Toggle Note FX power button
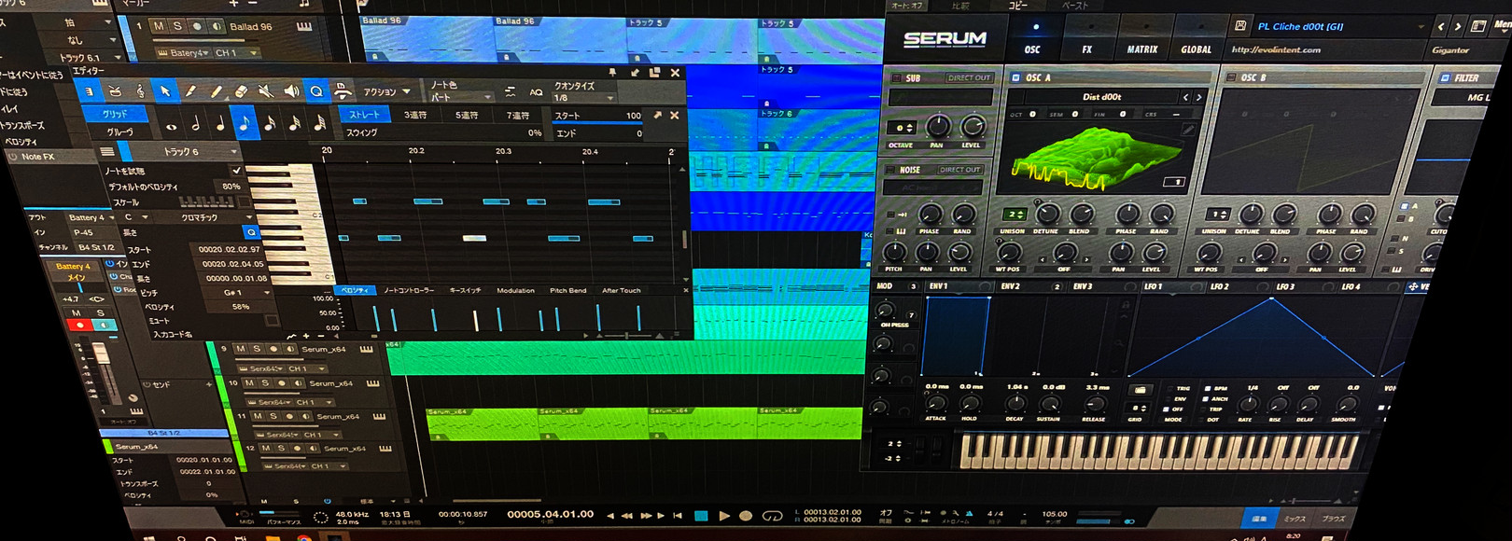Viewport: 1512px width, 541px height. [x=12, y=157]
